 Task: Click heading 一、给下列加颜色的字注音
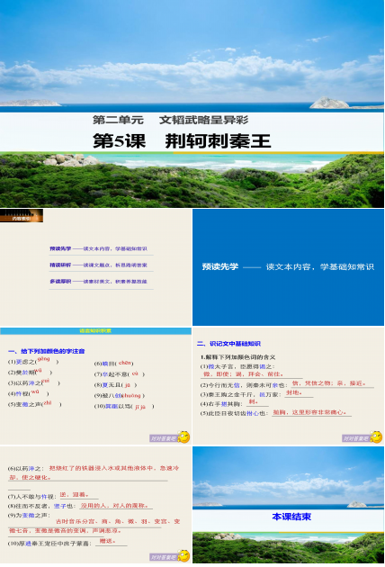[46, 351]
